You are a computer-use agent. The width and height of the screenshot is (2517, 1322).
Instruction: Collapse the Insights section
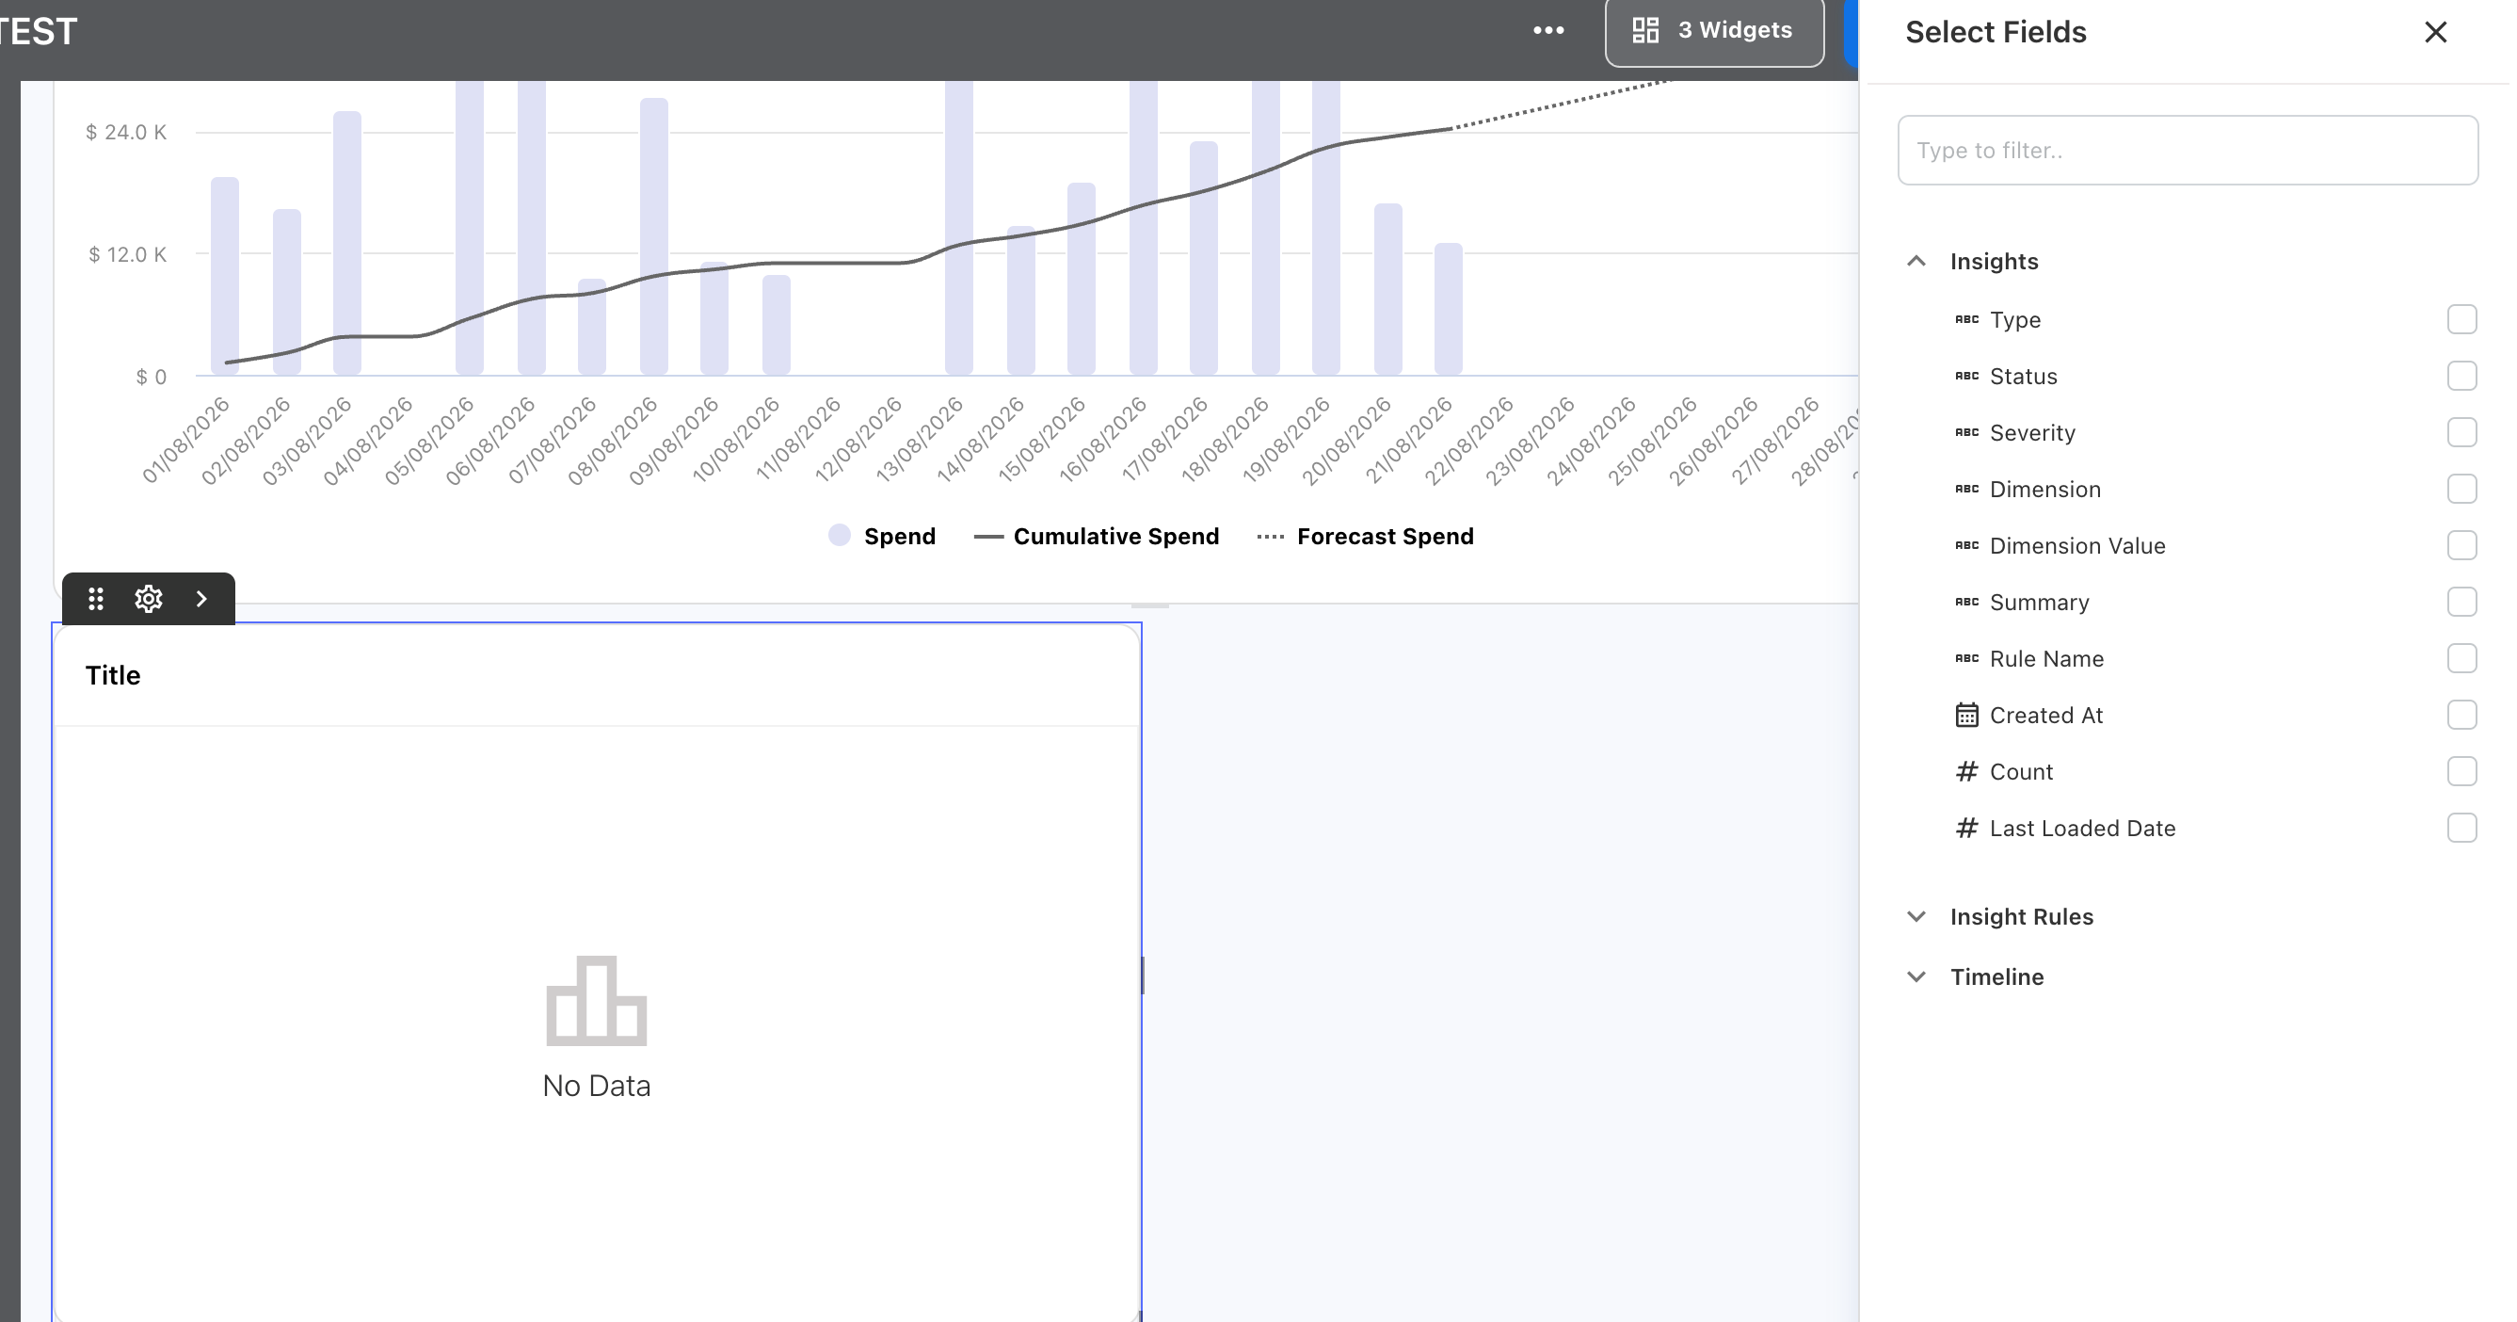pos(1916,261)
